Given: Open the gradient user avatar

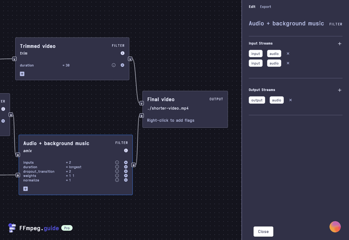Looking at the screenshot, I should [x=335, y=227].
